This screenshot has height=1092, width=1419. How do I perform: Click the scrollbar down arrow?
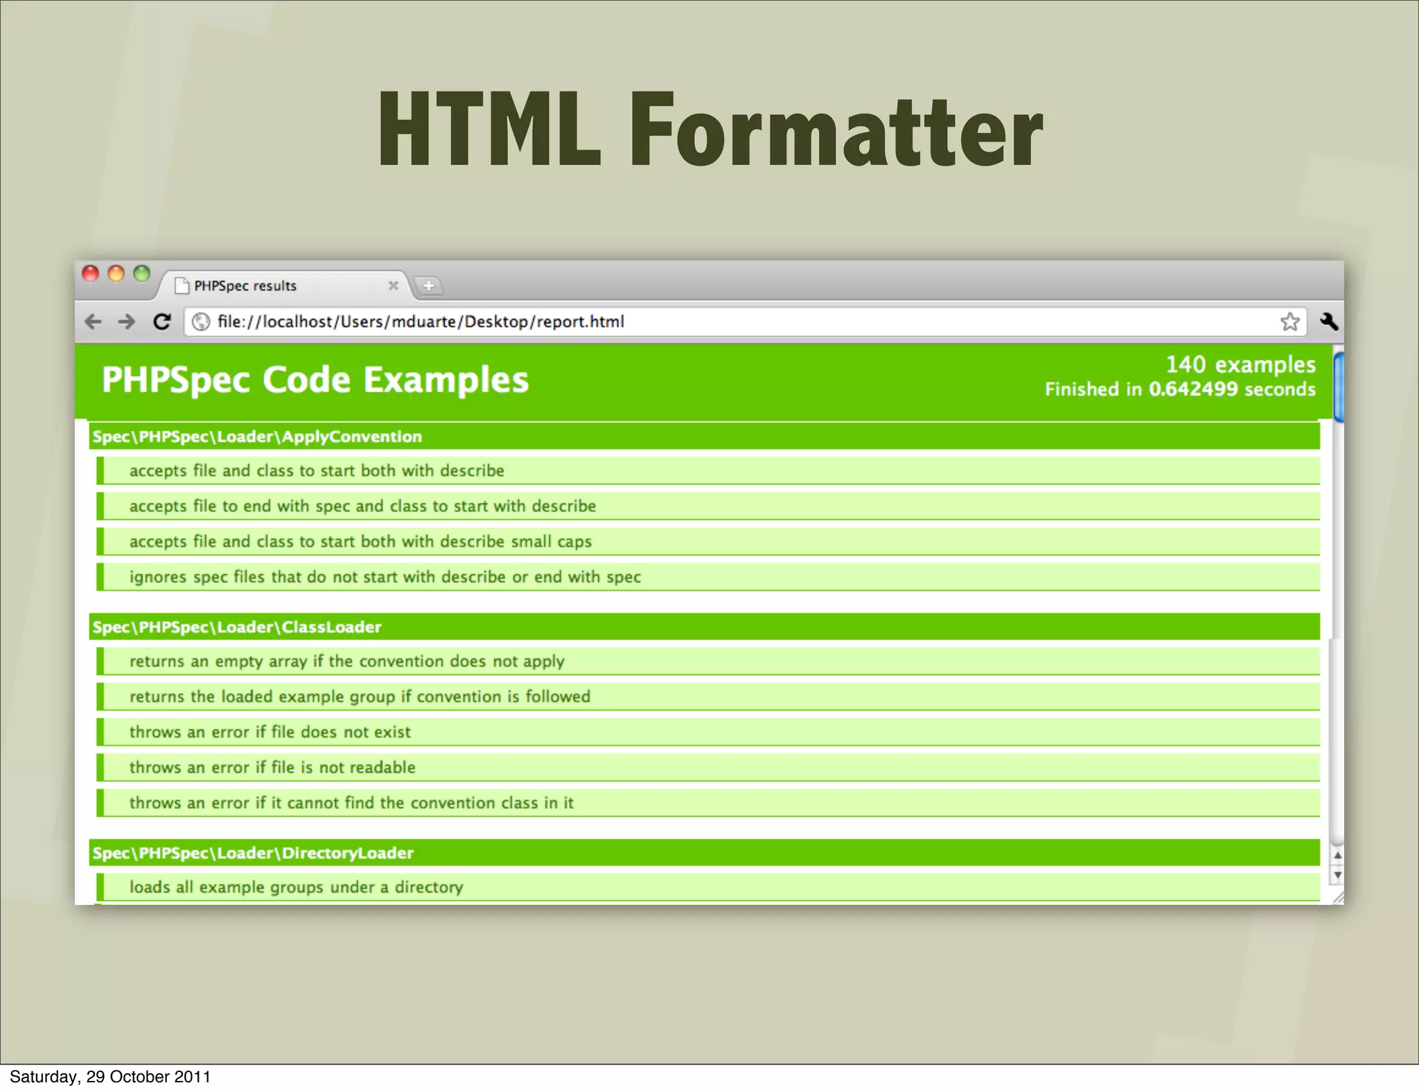click(x=1338, y=875)
